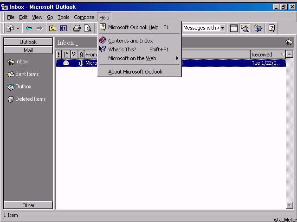Minimize the Outlook window
This screenshot has width=297, height=222.
coord(277,7)
